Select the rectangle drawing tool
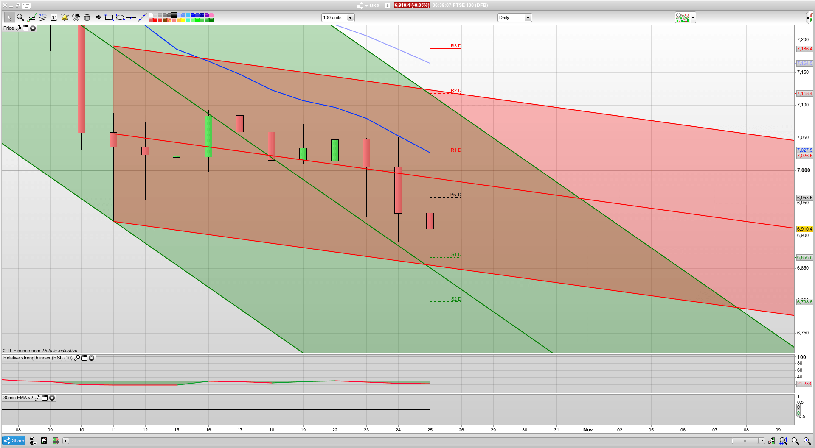 pyautogui.click(x=109, y=17)
